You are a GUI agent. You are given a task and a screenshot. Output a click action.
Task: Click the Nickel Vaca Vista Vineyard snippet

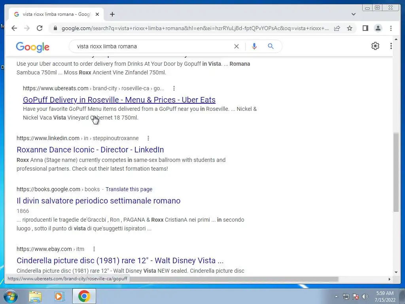tap(81, 118)
